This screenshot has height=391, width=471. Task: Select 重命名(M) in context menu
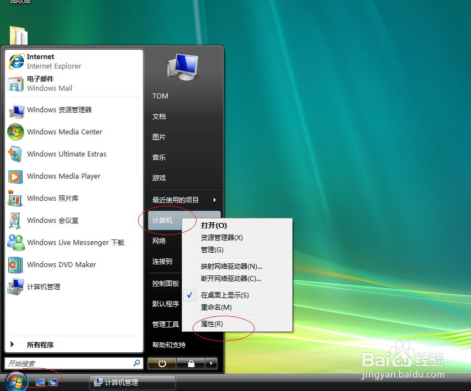click(x=216, y=307)
